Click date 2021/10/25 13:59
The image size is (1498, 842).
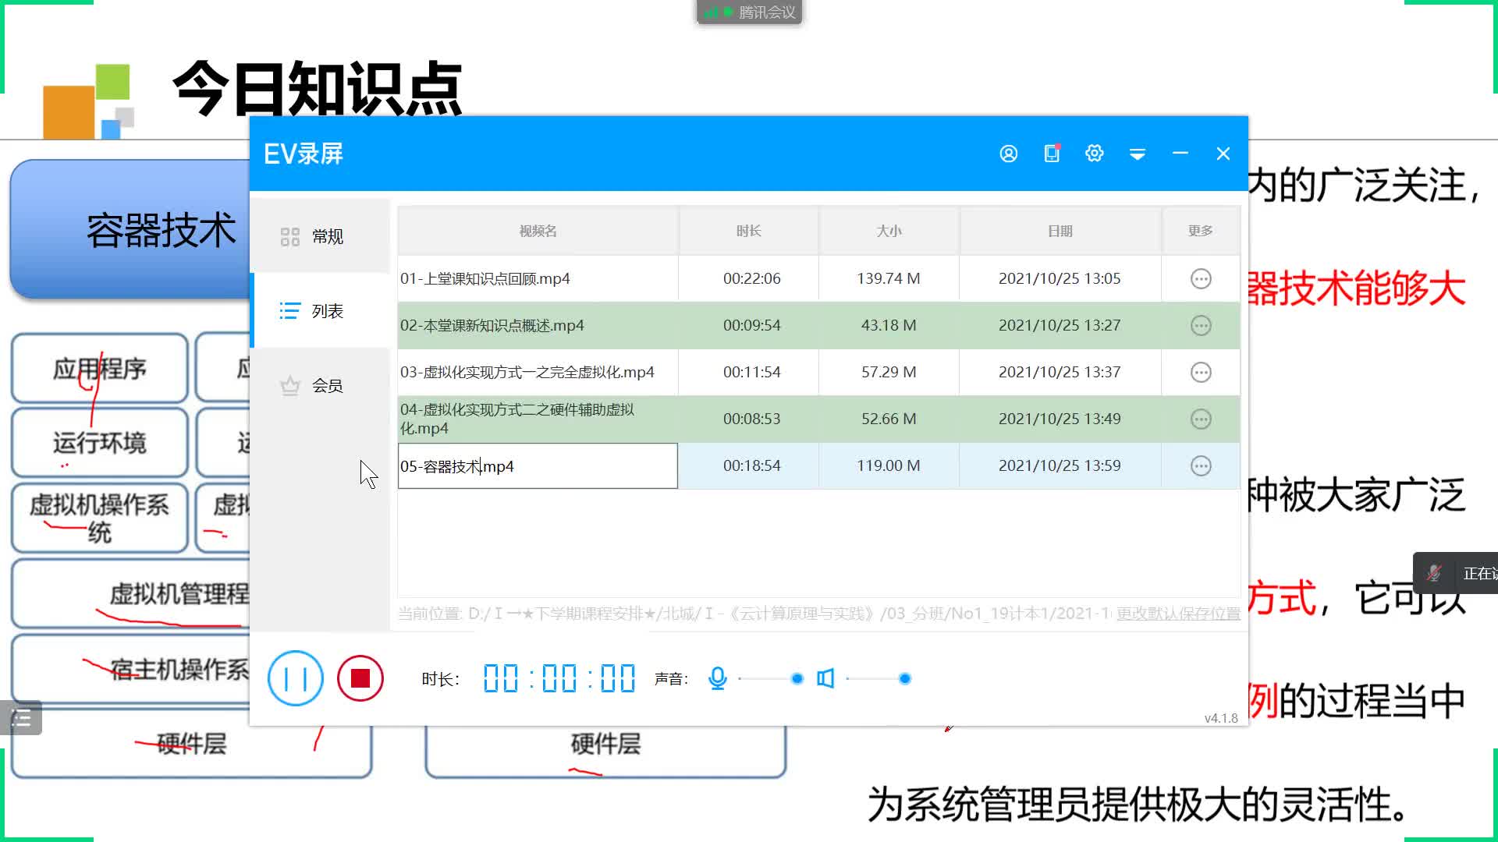[1060, 465]
